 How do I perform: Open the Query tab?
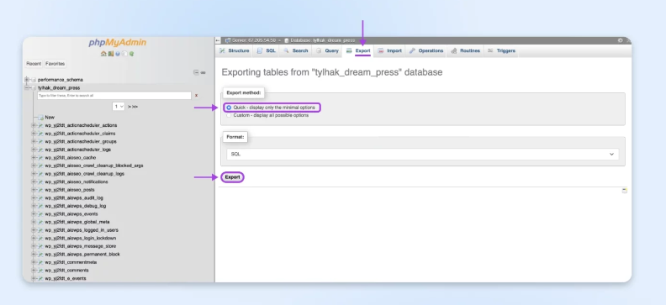(327, 51)
